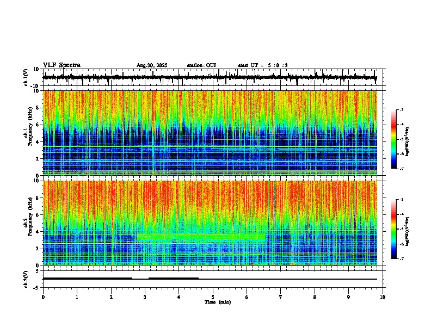This screenshot has height=333, width=431.
Task: Click the first thick ch.3 segment, starting at minute 0
Action: point(88,279)
